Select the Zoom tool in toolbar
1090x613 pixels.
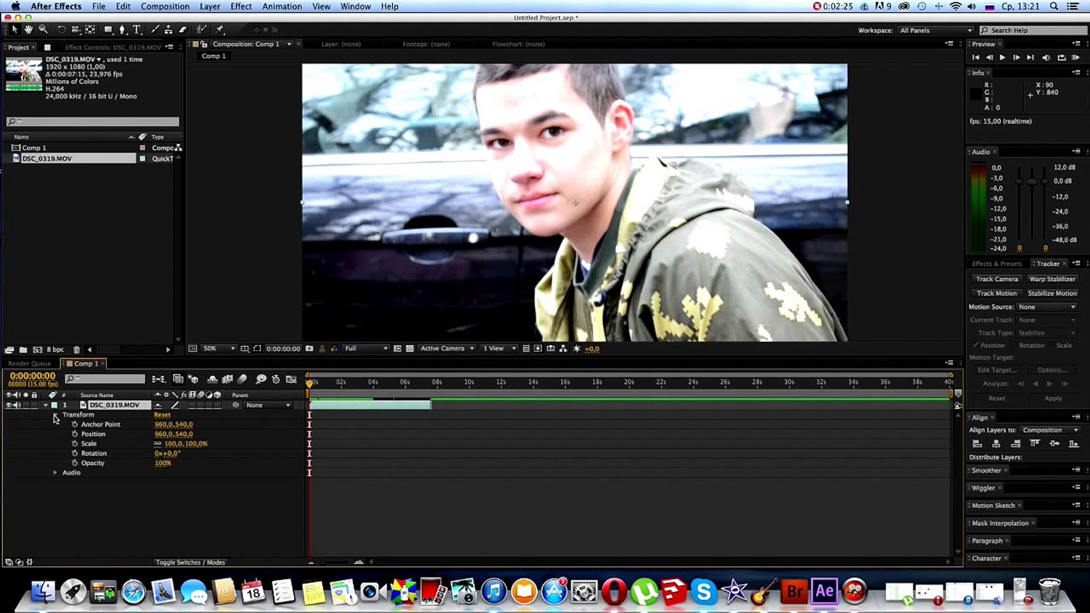[x=43, y=30]
